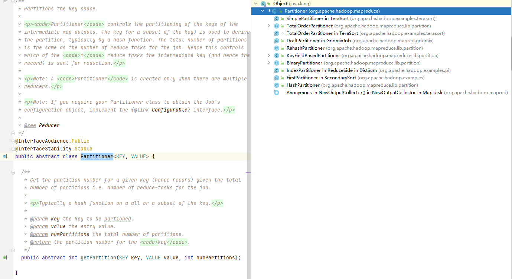Expand TotalOrderPartitioner (mapreduce.lib.partition) subtree
Screen dimensions: 512x279
[x=269, y=26]
